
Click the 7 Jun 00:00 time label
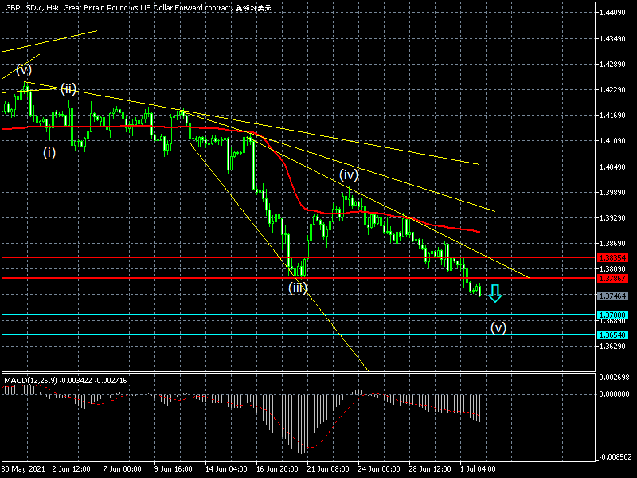coord(122,469)
